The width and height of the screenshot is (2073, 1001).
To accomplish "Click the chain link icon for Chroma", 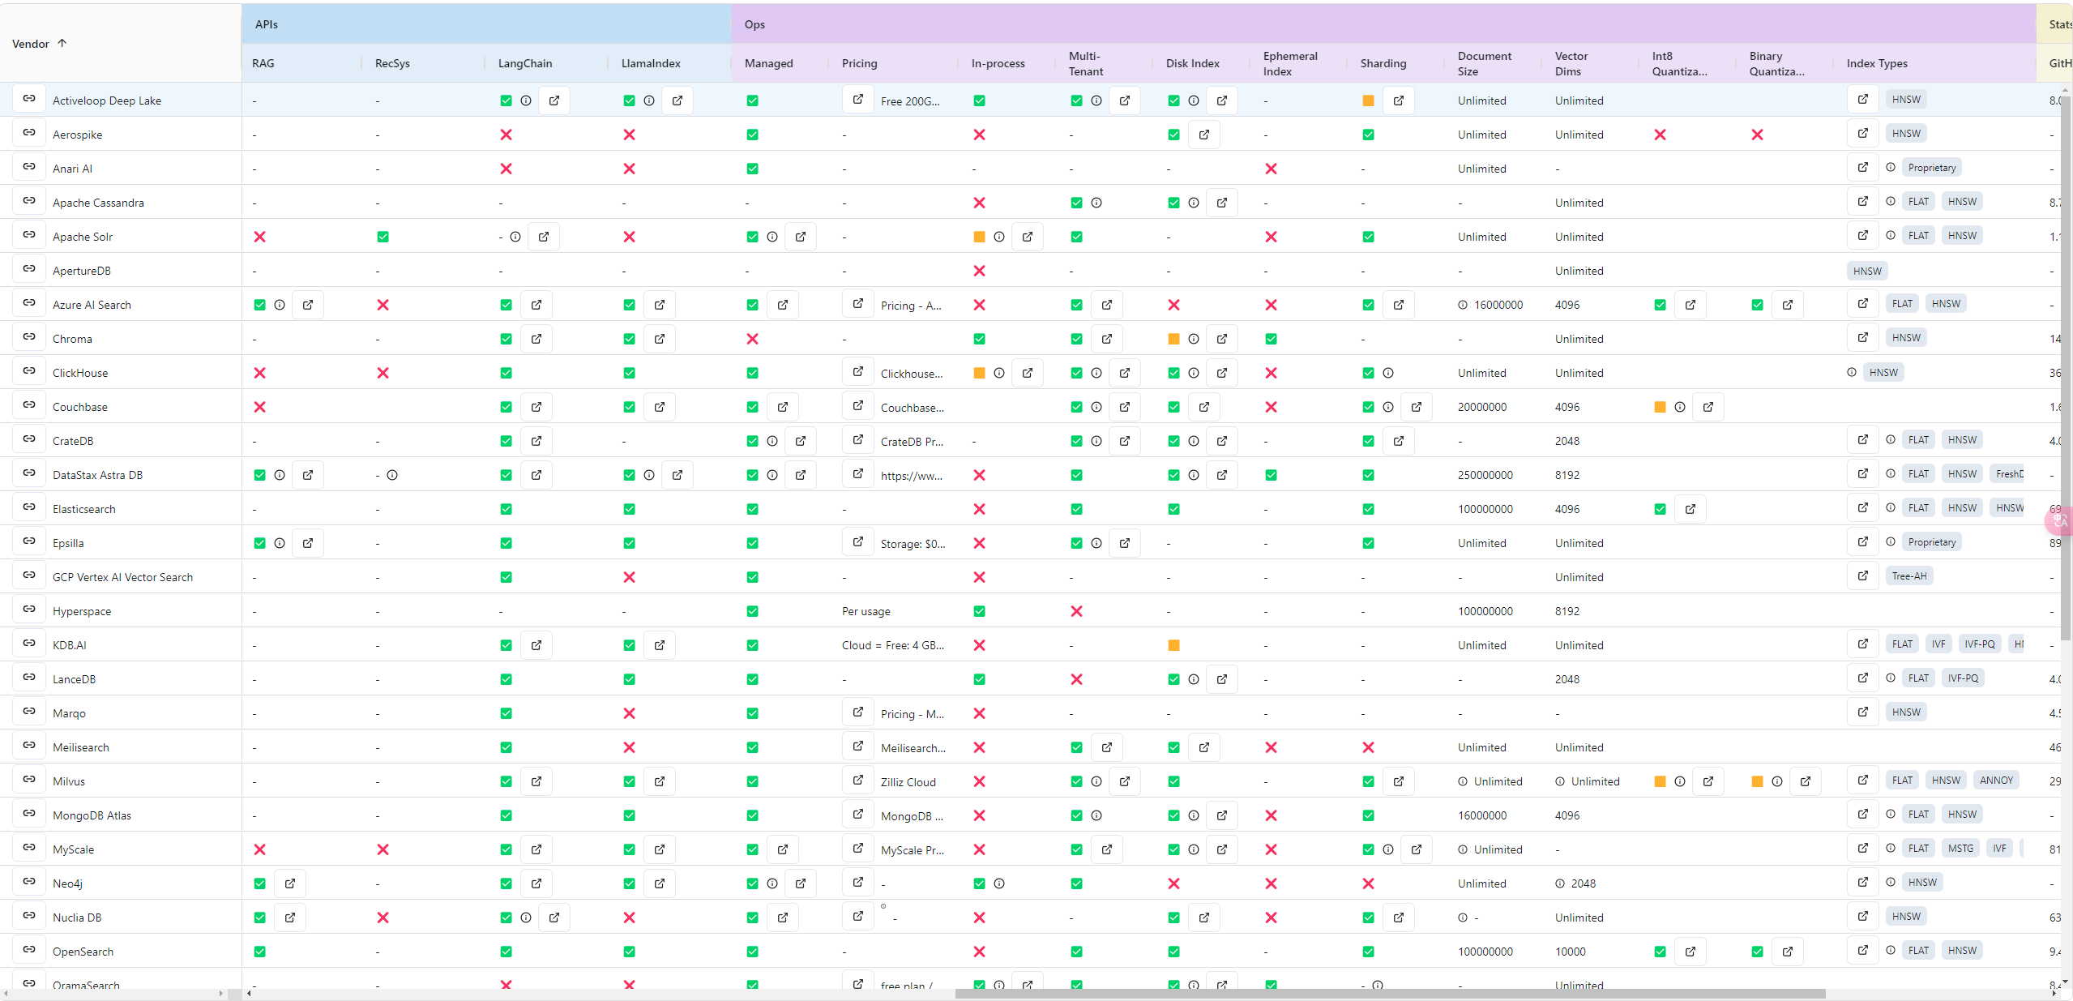I will point(29,337).
